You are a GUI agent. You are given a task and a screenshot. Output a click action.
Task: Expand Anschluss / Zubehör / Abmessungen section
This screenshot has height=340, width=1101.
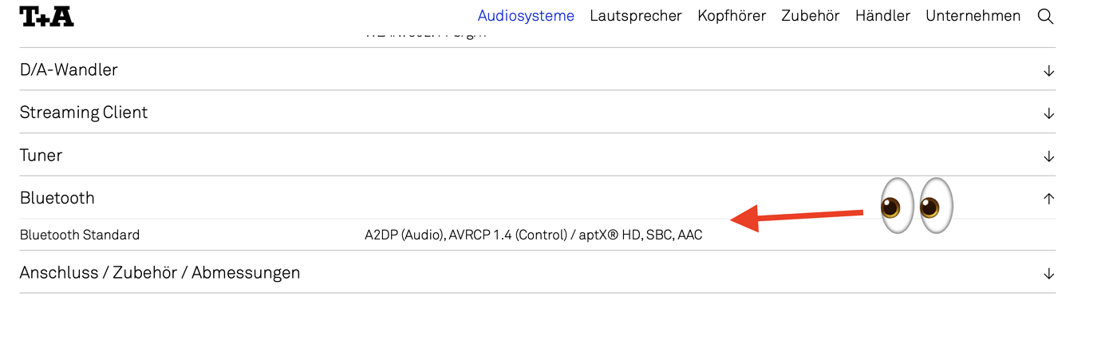(x=160, y=273)
